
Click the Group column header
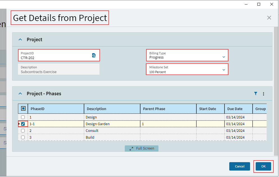260,109
